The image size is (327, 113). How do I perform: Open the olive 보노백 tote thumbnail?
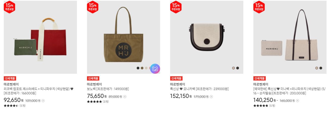124,37
